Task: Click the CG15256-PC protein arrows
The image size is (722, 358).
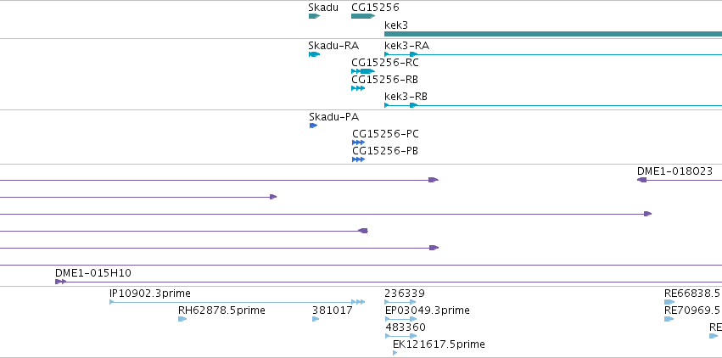Action: [358, 143]
